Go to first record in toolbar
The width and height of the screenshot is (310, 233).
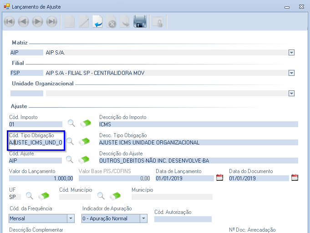pyautogui.click(x=10, y=22)
